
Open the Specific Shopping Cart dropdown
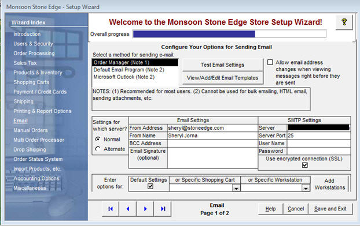click(x=236, y=188)
